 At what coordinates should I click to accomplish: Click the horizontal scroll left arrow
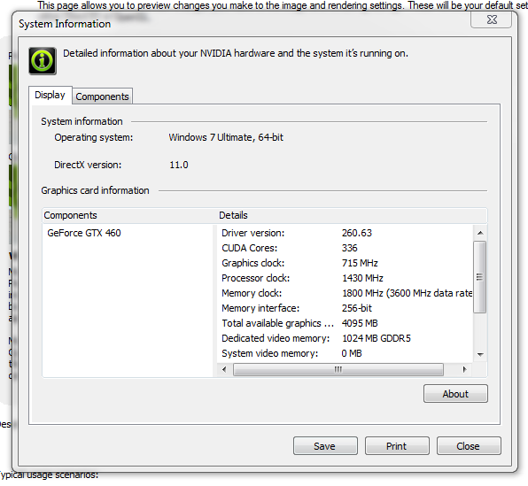[x=224, y=369]
